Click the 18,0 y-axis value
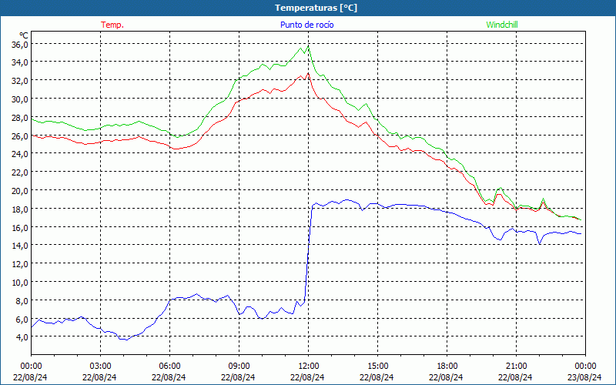 tap(20, 209)
